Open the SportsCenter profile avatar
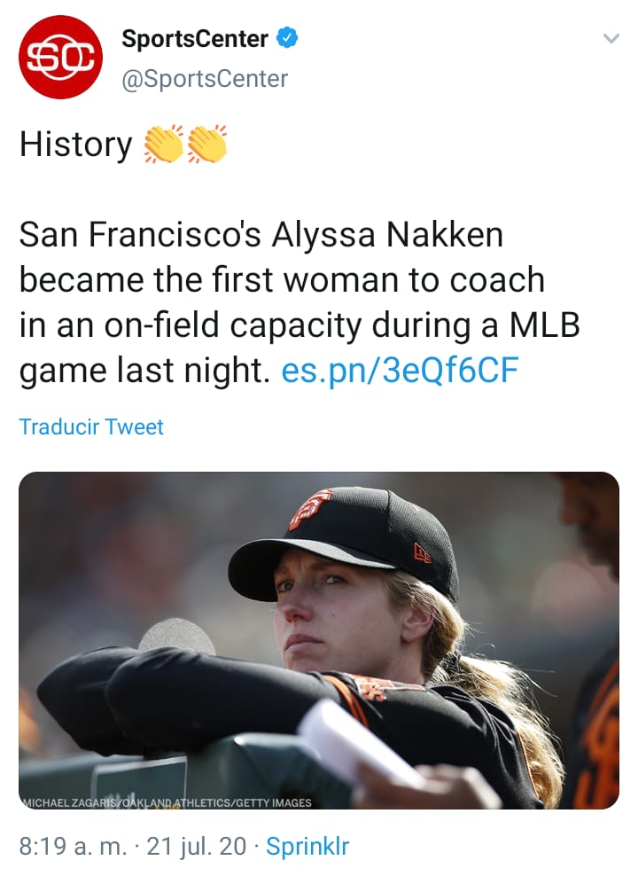 [x=61, y=57]
